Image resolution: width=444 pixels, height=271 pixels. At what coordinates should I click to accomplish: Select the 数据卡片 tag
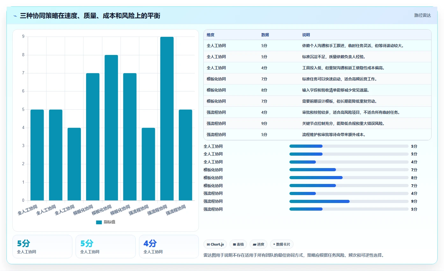282,244
